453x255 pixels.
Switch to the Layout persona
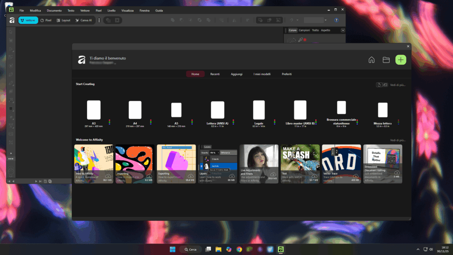tap(63, 20)
